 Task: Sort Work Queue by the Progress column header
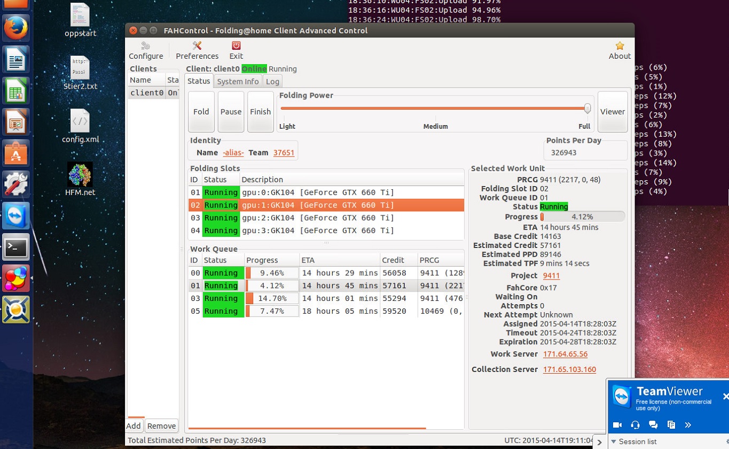click(272, 260)
